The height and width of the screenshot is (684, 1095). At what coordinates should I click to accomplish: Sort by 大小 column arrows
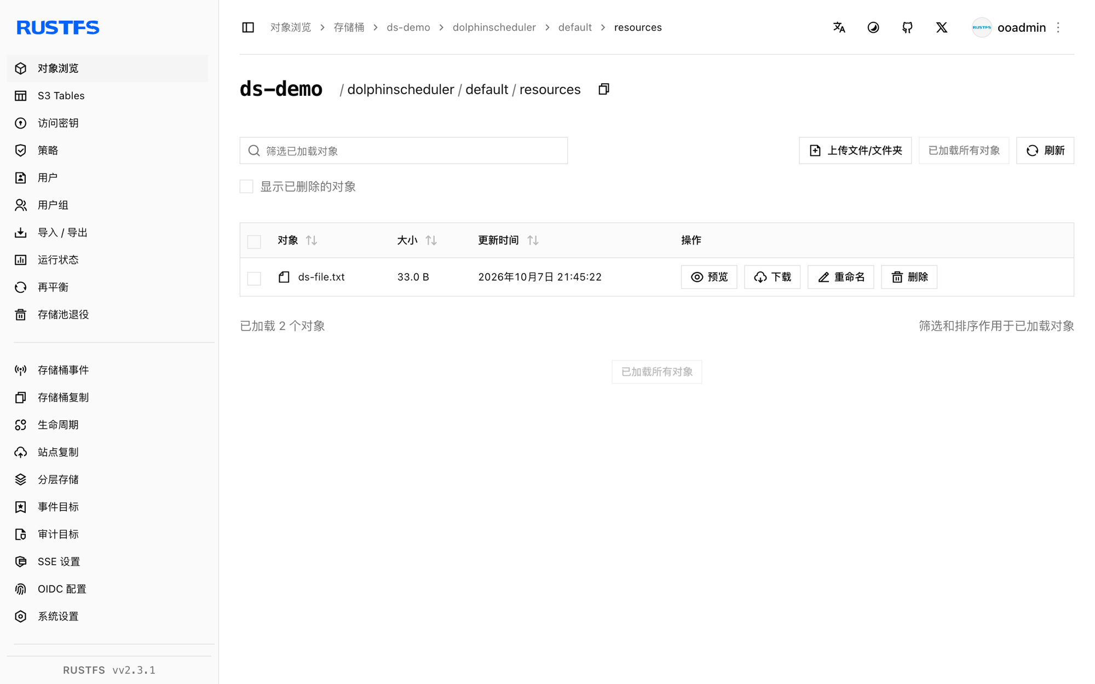coord(431,240)
